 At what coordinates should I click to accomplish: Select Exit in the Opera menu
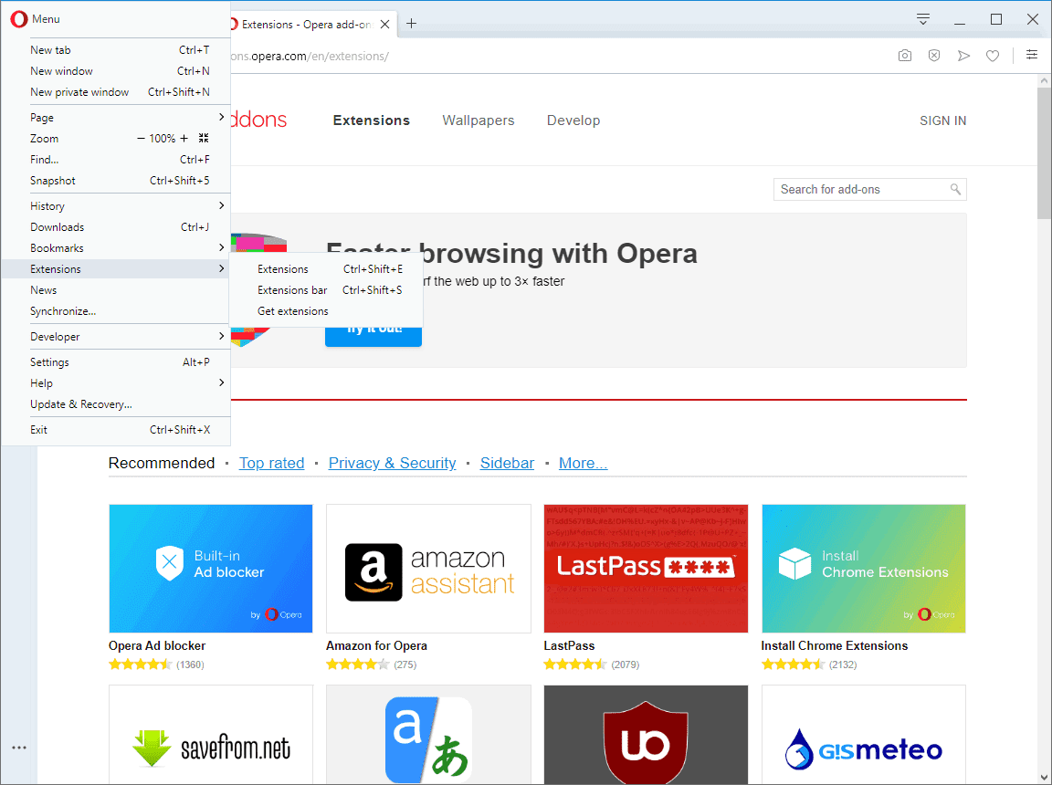116,430
